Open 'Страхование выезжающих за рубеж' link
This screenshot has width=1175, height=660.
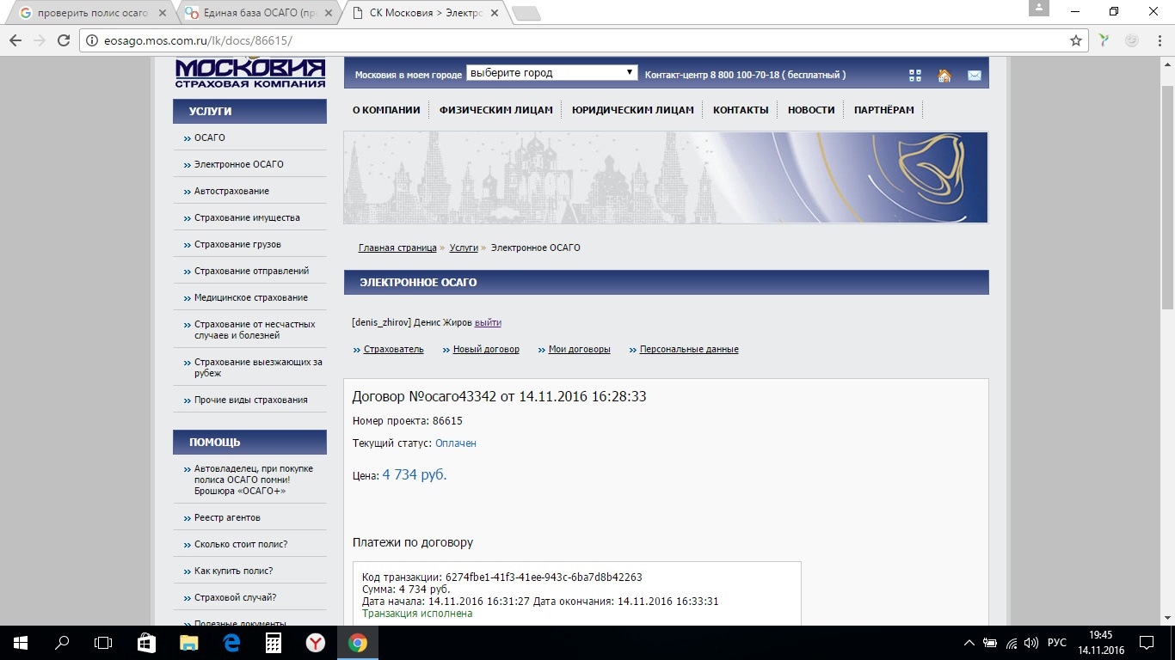(x=258, y=368)
